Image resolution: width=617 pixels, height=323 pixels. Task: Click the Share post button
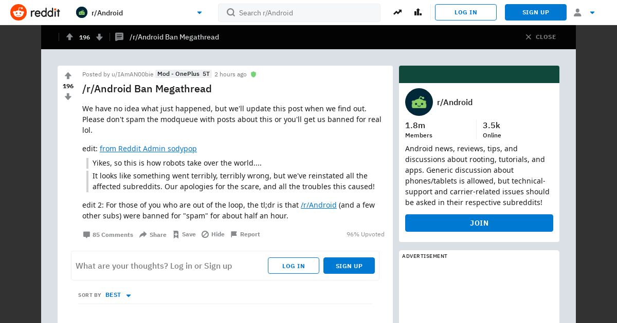pos(153,234)
